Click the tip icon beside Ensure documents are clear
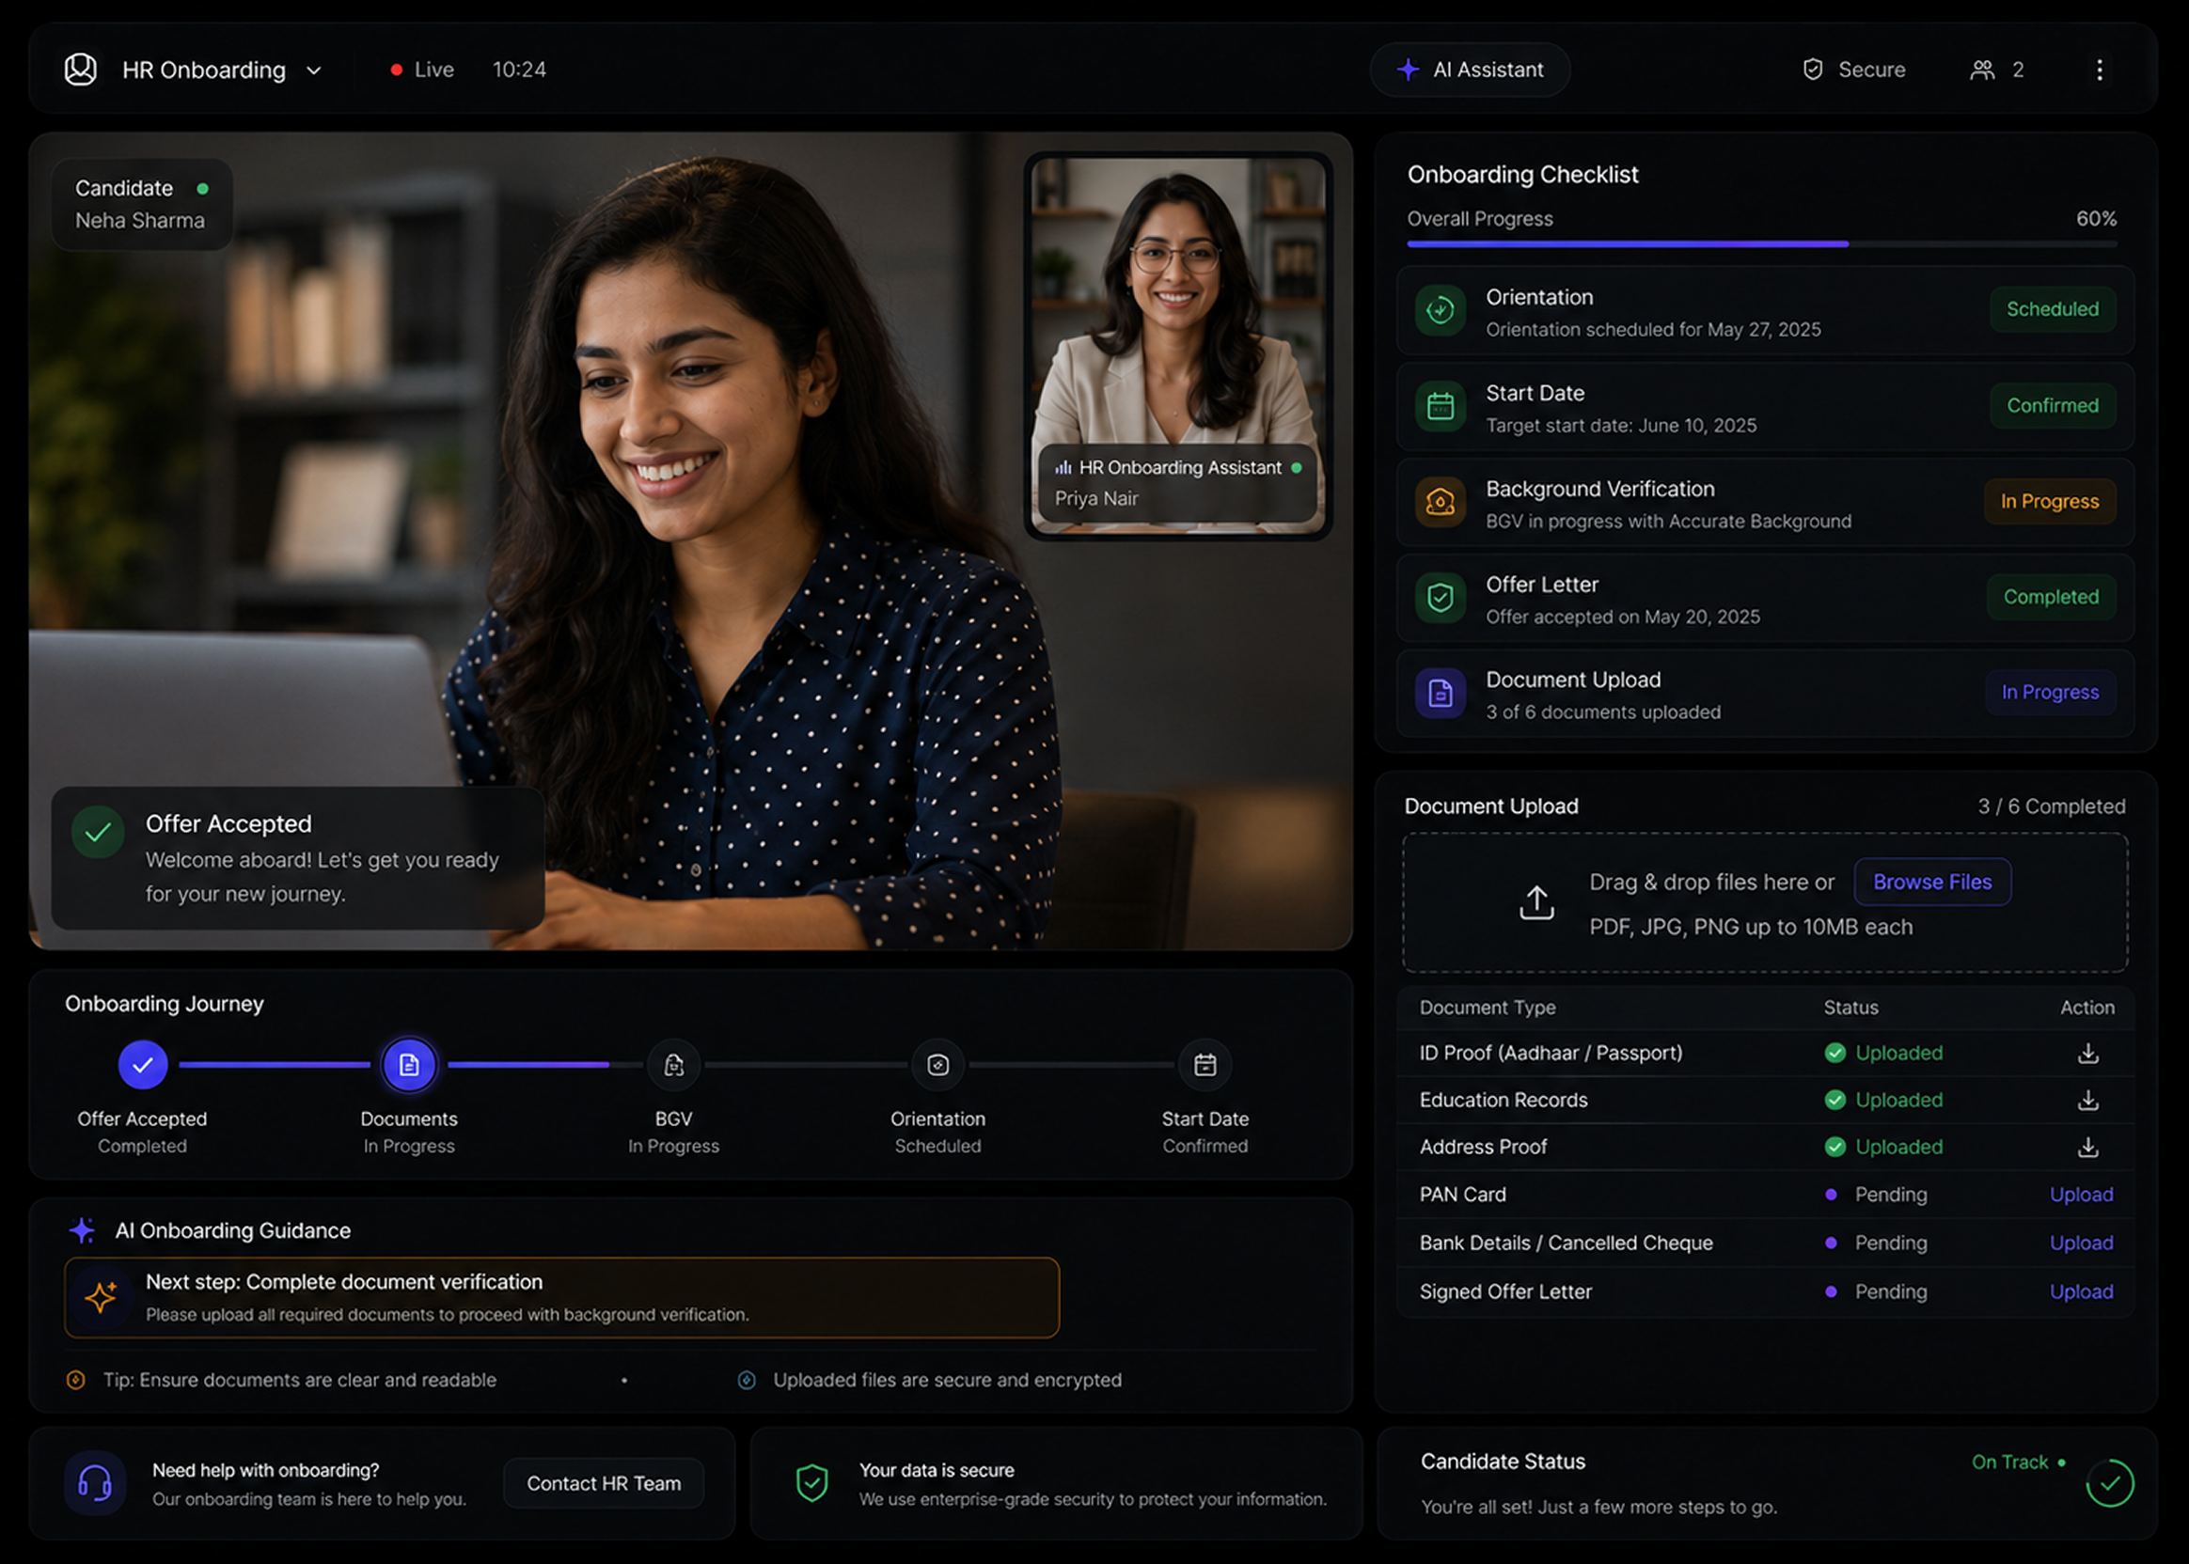The image size is (2189, 1564). (75, 1380)
